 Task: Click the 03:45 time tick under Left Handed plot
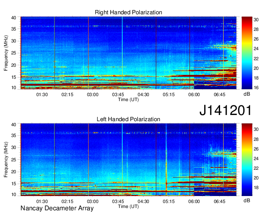(x=118, y=201)
